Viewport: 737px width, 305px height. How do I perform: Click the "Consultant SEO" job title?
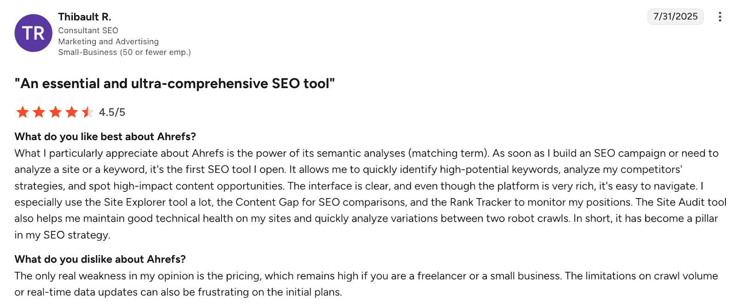click(88, 30)
